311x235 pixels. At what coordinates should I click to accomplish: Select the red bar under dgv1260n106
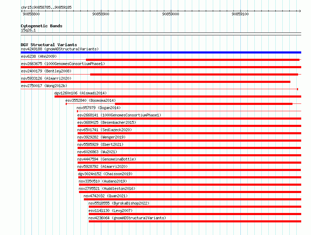(x=178, y=97)
